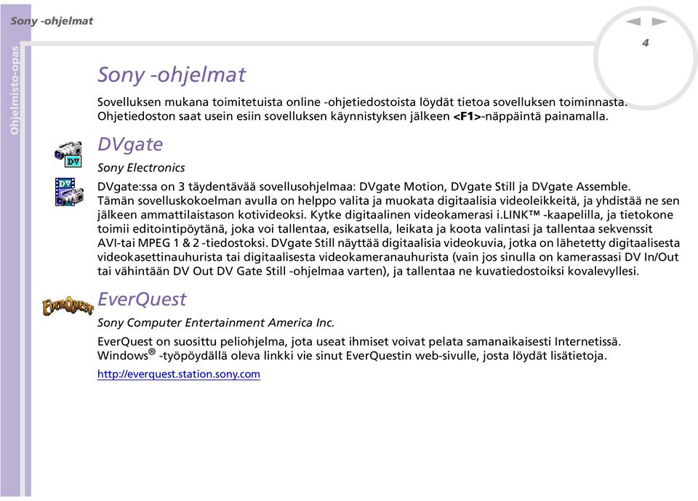Click the paragraph line starting 'DVgate:ssa on 3'
This screenshot has width=698, height=501.
coord(364,187)
